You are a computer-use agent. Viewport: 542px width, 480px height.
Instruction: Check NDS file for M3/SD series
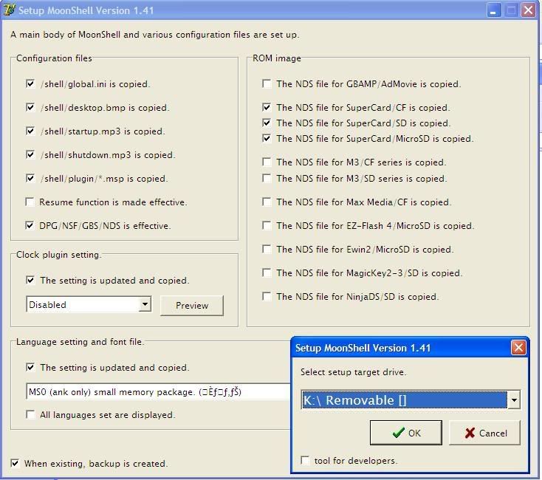click(x=267, y=178)
